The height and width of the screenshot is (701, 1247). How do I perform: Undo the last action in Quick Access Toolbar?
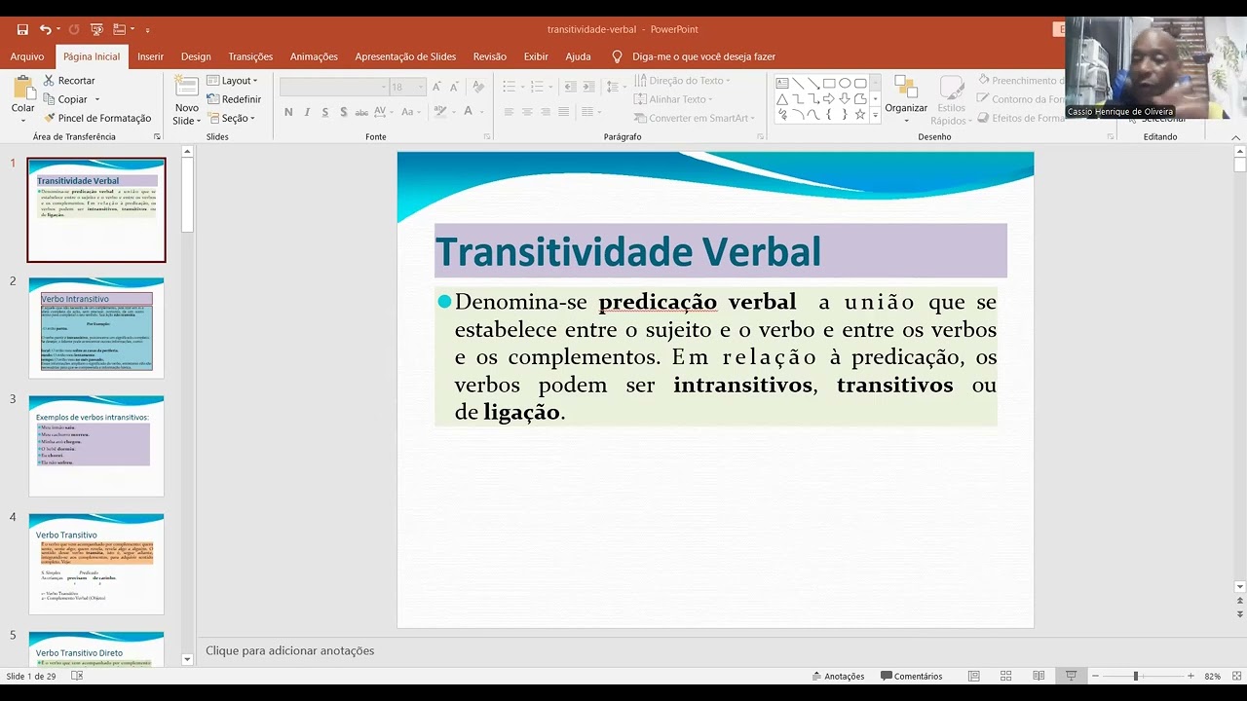[x=44, y=29]
